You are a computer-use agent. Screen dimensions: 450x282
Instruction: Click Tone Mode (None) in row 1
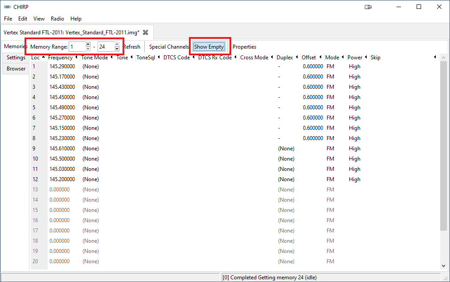[x=91, y=66]
